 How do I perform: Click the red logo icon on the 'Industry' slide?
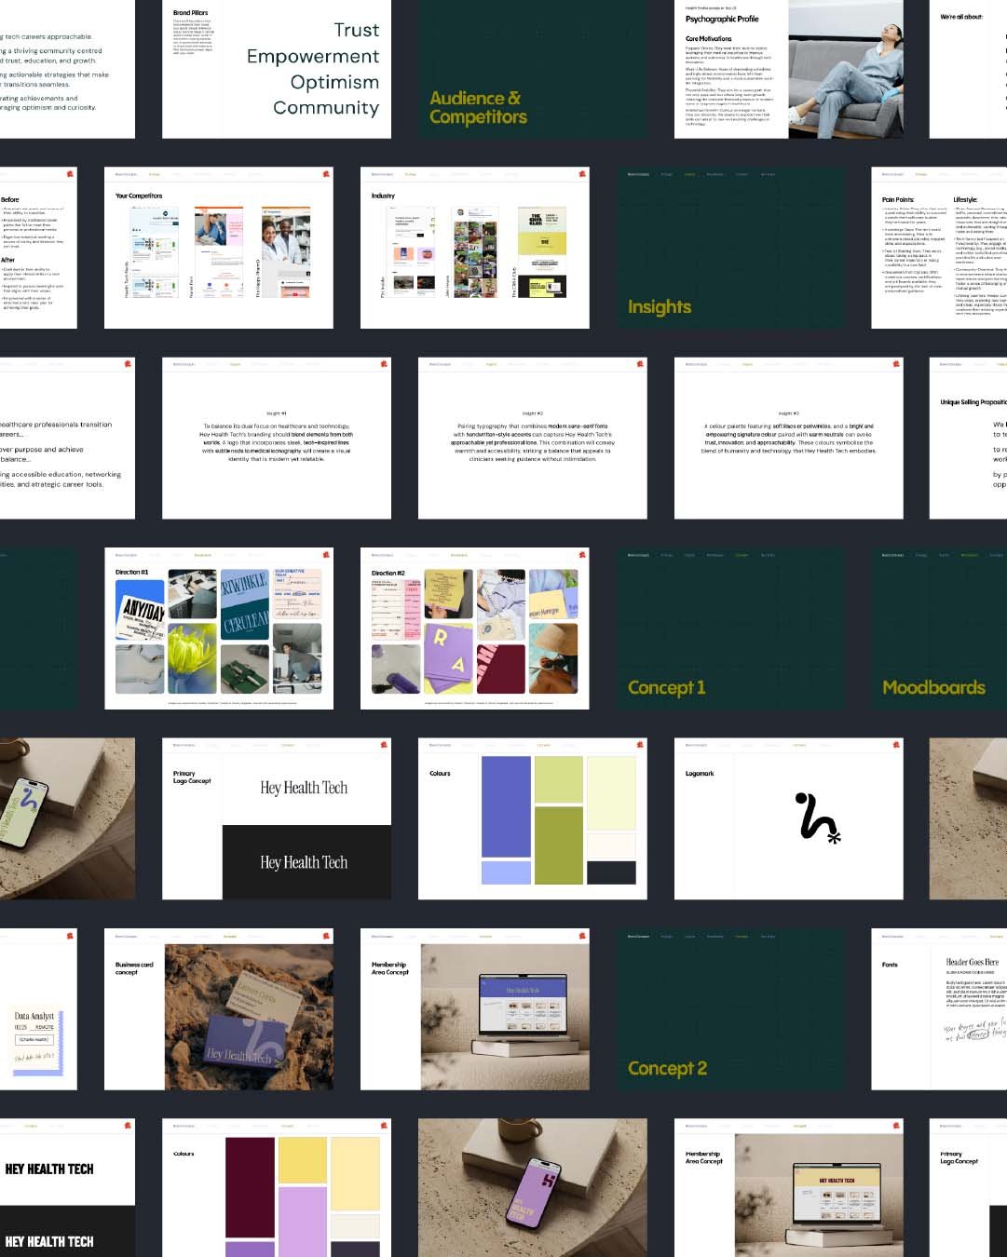(582, 173)
